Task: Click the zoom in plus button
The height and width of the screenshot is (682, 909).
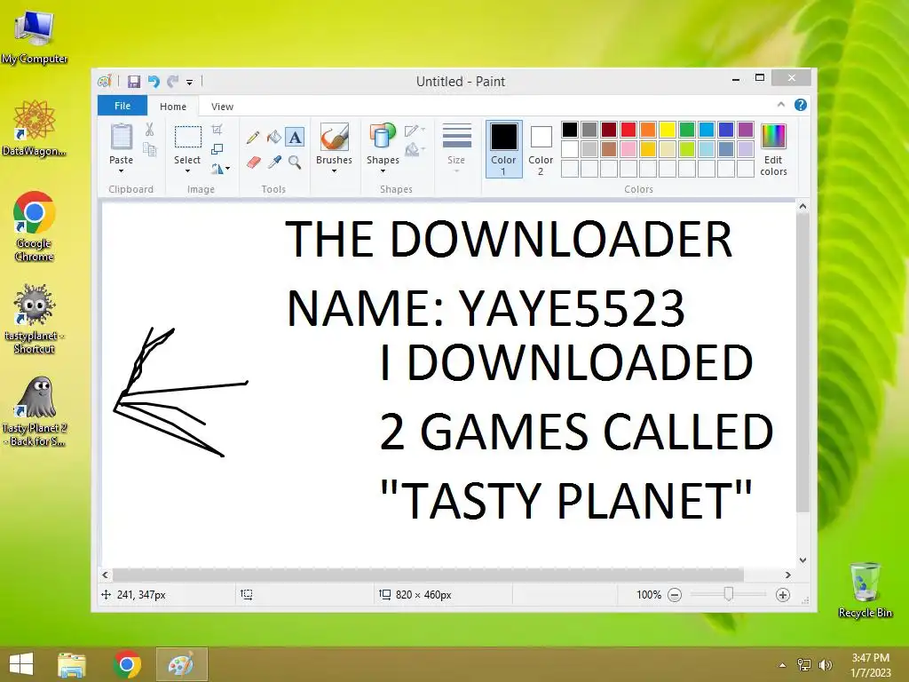Action: click(783, 595)
